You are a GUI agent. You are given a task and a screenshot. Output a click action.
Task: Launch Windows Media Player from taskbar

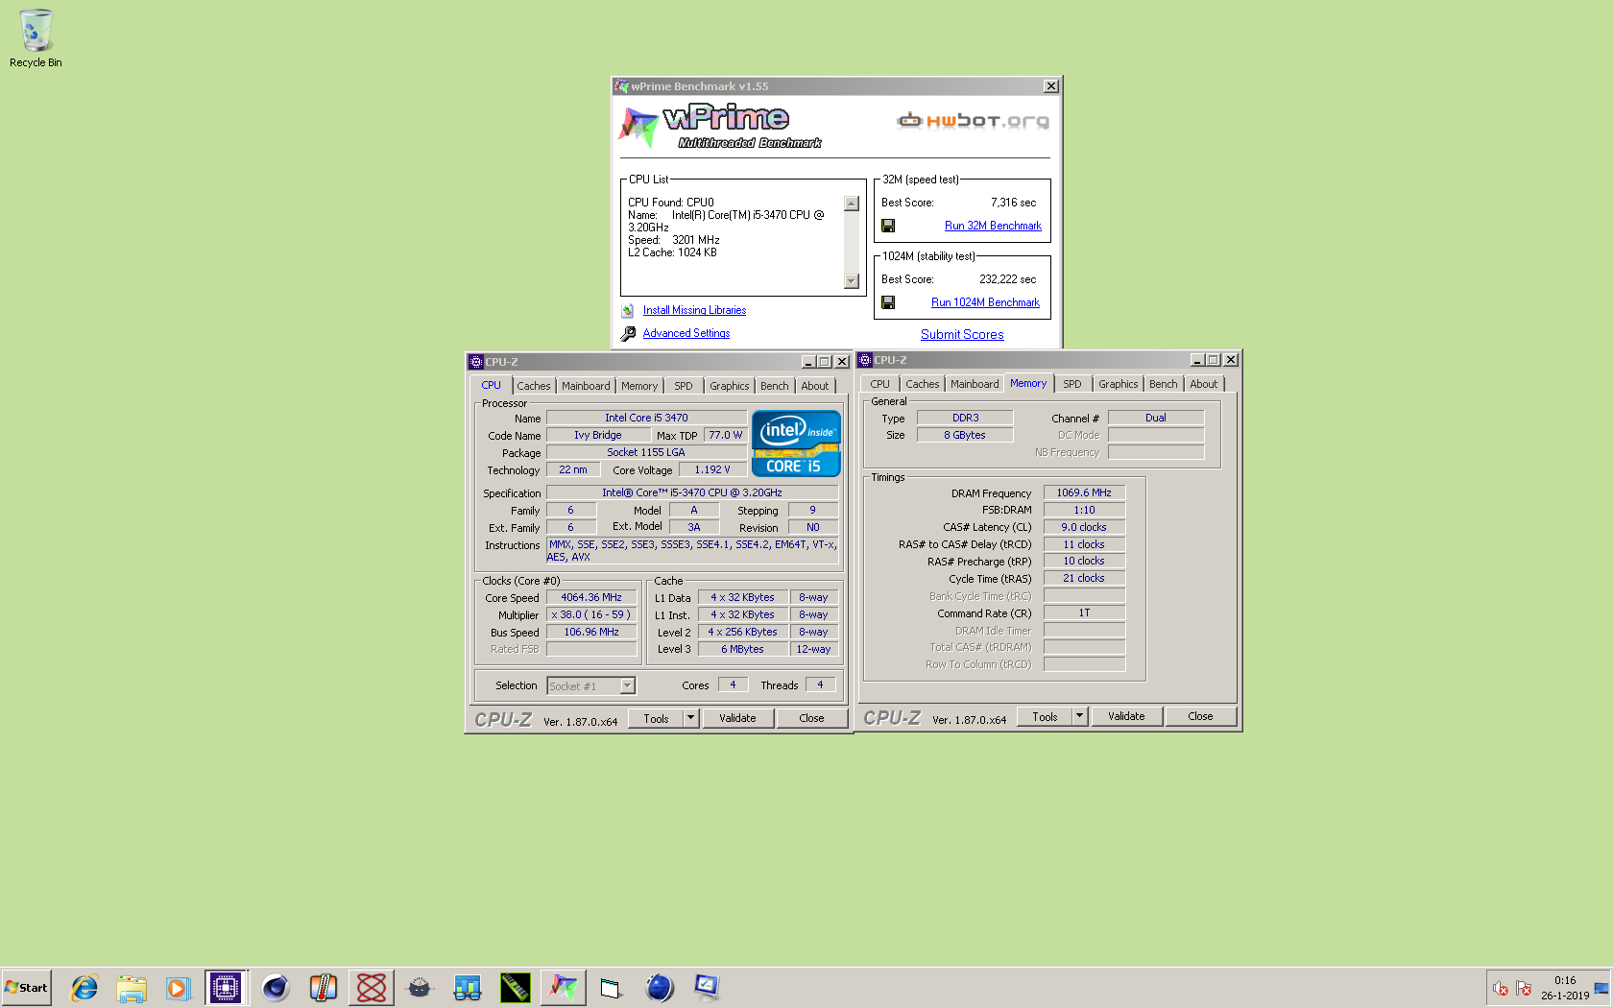(x=178, y=987)
